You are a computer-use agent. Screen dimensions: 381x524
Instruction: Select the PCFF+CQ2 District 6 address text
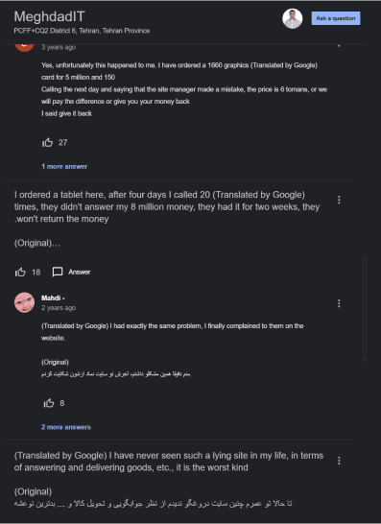click(82, 31)
